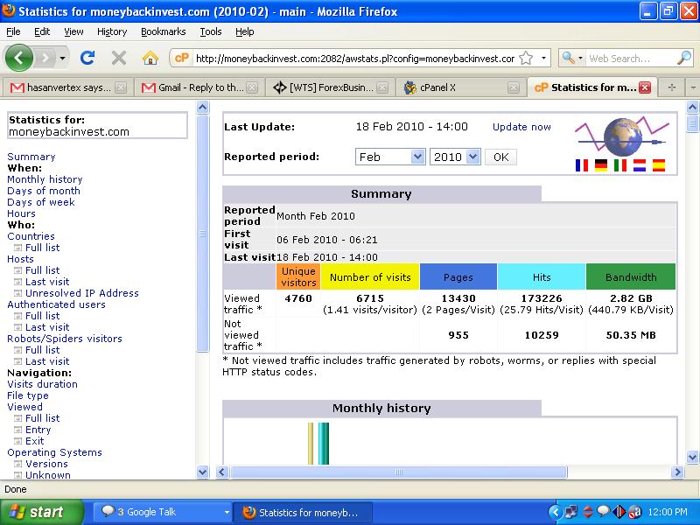Go to home page via house icon

pos(150,58)
